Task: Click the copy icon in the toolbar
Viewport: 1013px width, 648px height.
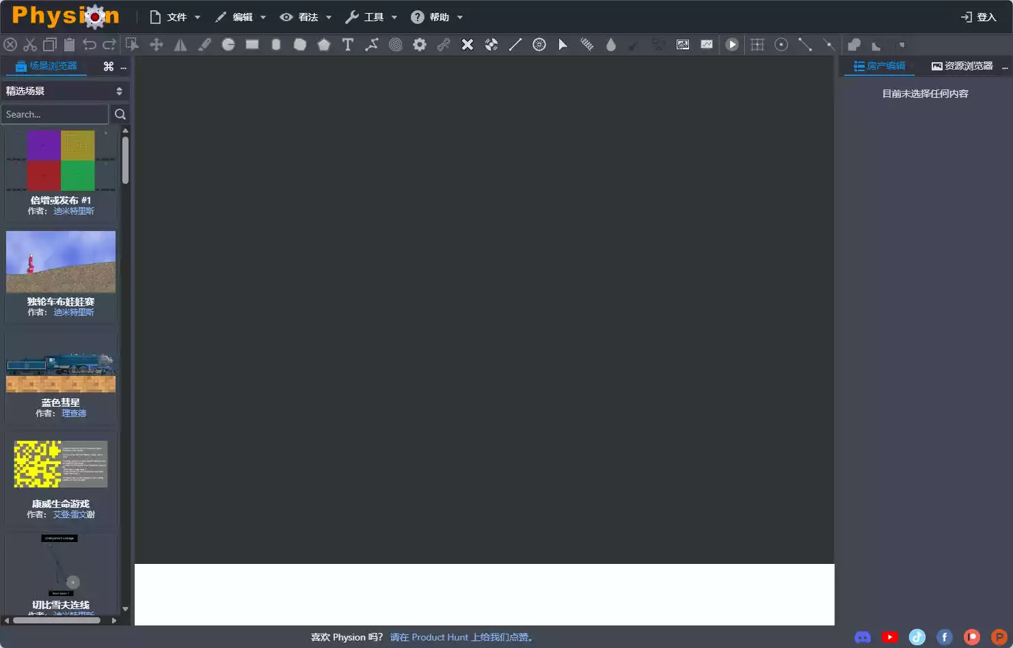Action: pos(50,44)
